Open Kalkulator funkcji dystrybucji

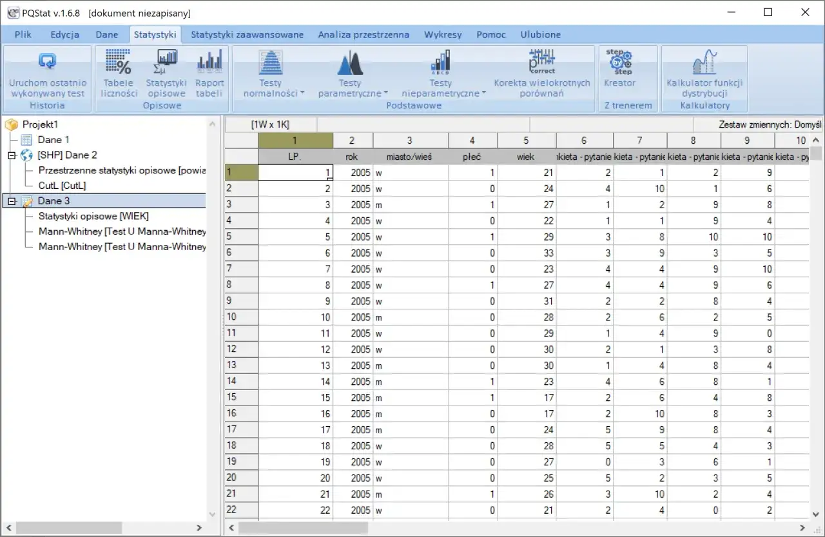pos(704,73)
